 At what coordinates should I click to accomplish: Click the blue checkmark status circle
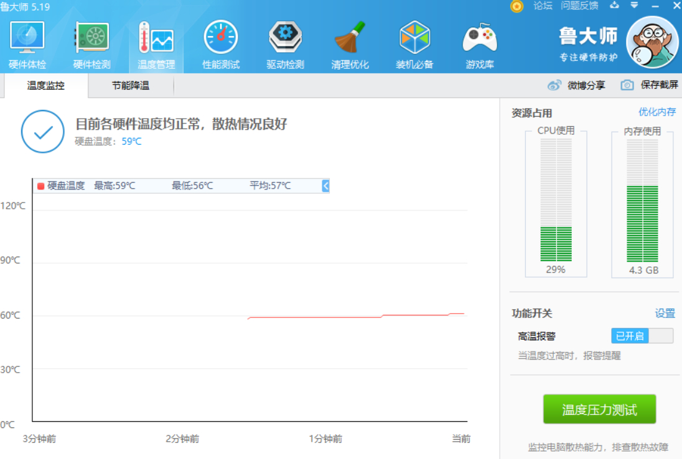42,132
